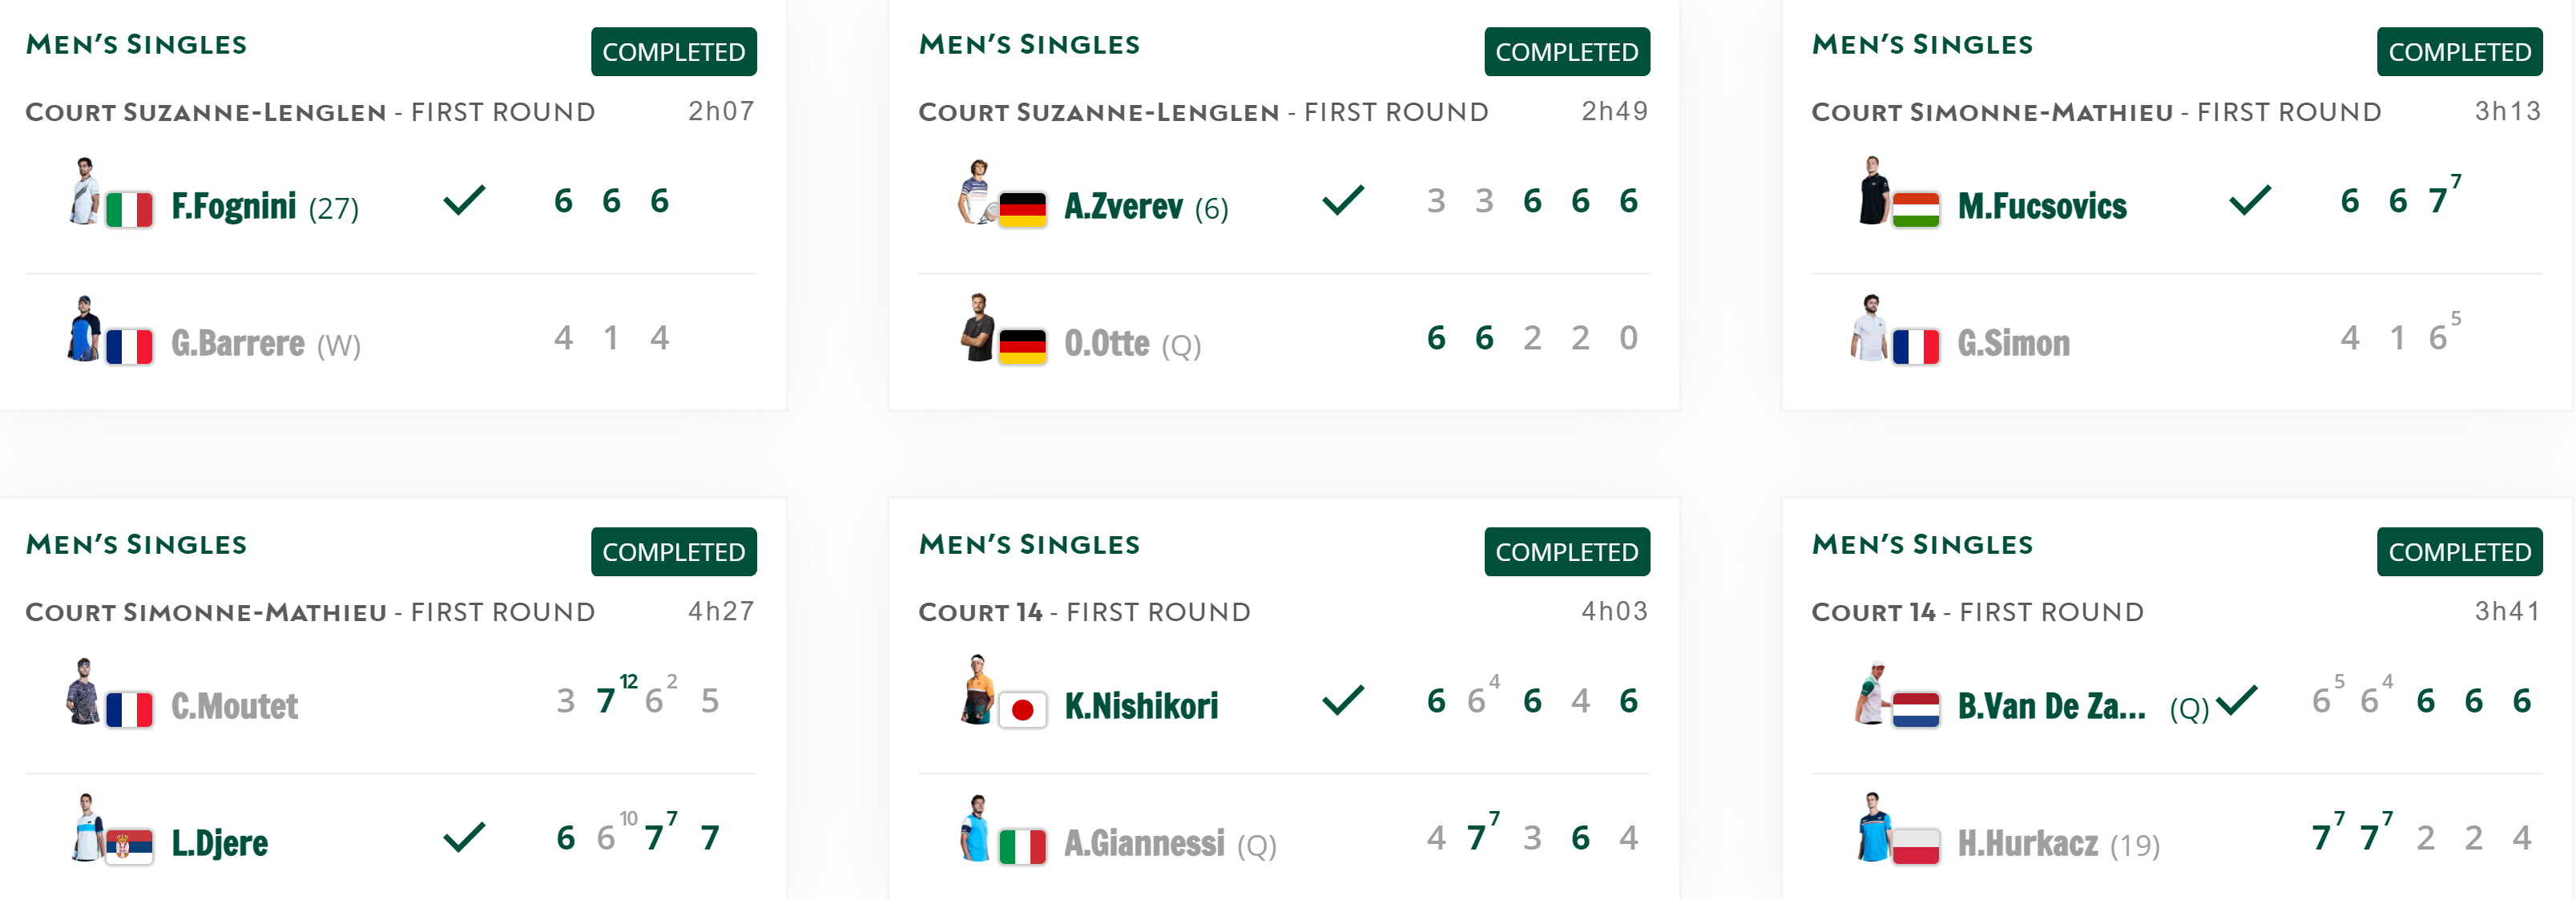Image resolution: width=2576 pixels, height=900 pixels.
Task: Click the Japanese flag next to K.Nishikori
Action: point(1022,710)
